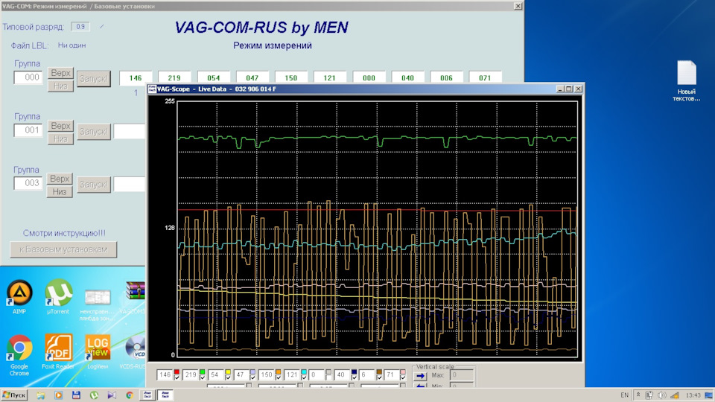
Task: Open VCDS-RUS desktop shortcut
Action: point(133,352)
